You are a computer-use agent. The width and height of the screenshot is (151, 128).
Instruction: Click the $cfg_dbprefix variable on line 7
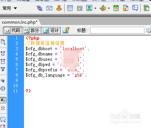(x=41, y=70)
